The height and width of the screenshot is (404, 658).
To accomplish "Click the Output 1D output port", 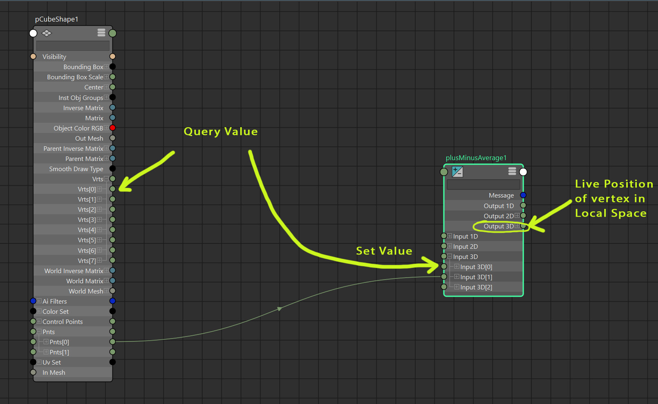I will [x=523, y=206].
